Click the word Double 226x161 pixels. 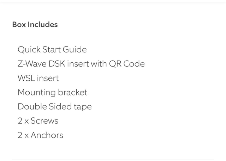tap(31, 107)
